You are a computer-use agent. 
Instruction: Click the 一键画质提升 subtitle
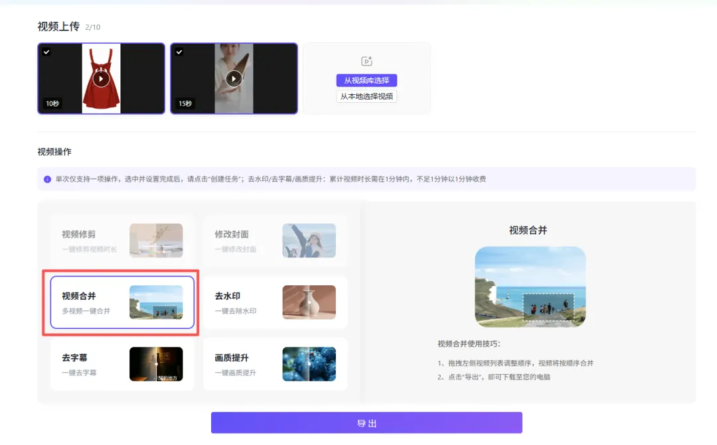tap(236, 373)
